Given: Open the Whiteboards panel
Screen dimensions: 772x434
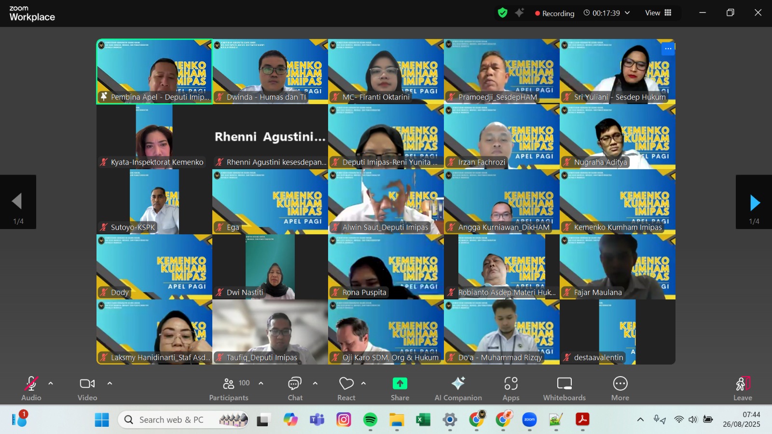Looking at the screenshot, I should pos(564,389).
